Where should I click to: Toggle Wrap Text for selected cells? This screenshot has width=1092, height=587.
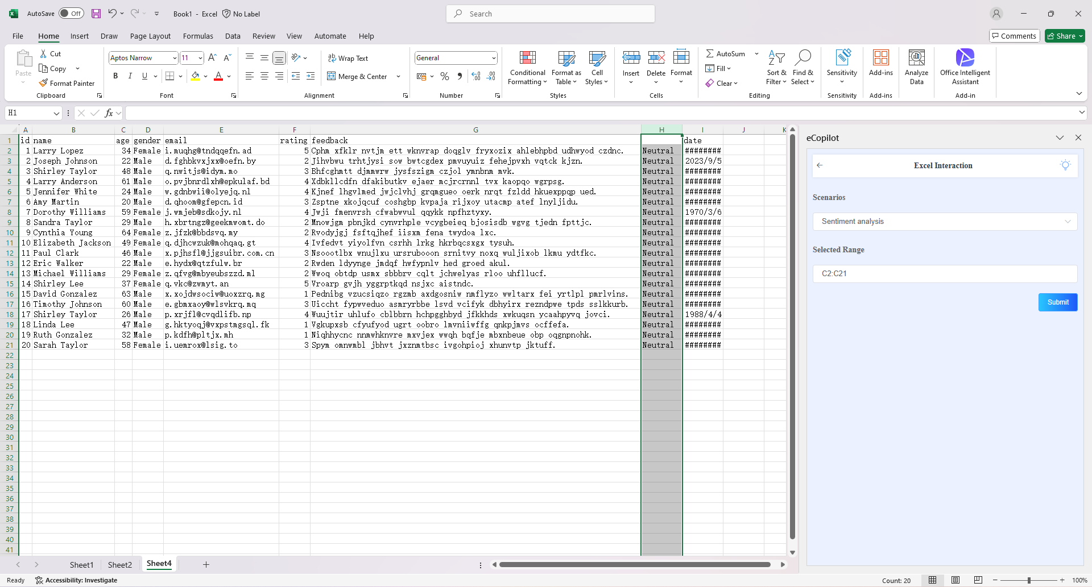pos(348,57)
